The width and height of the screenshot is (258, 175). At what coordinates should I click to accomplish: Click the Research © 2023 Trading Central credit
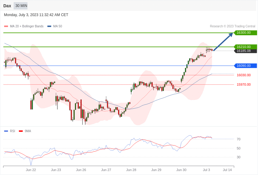pyautogui.click(x=233, y=26)
